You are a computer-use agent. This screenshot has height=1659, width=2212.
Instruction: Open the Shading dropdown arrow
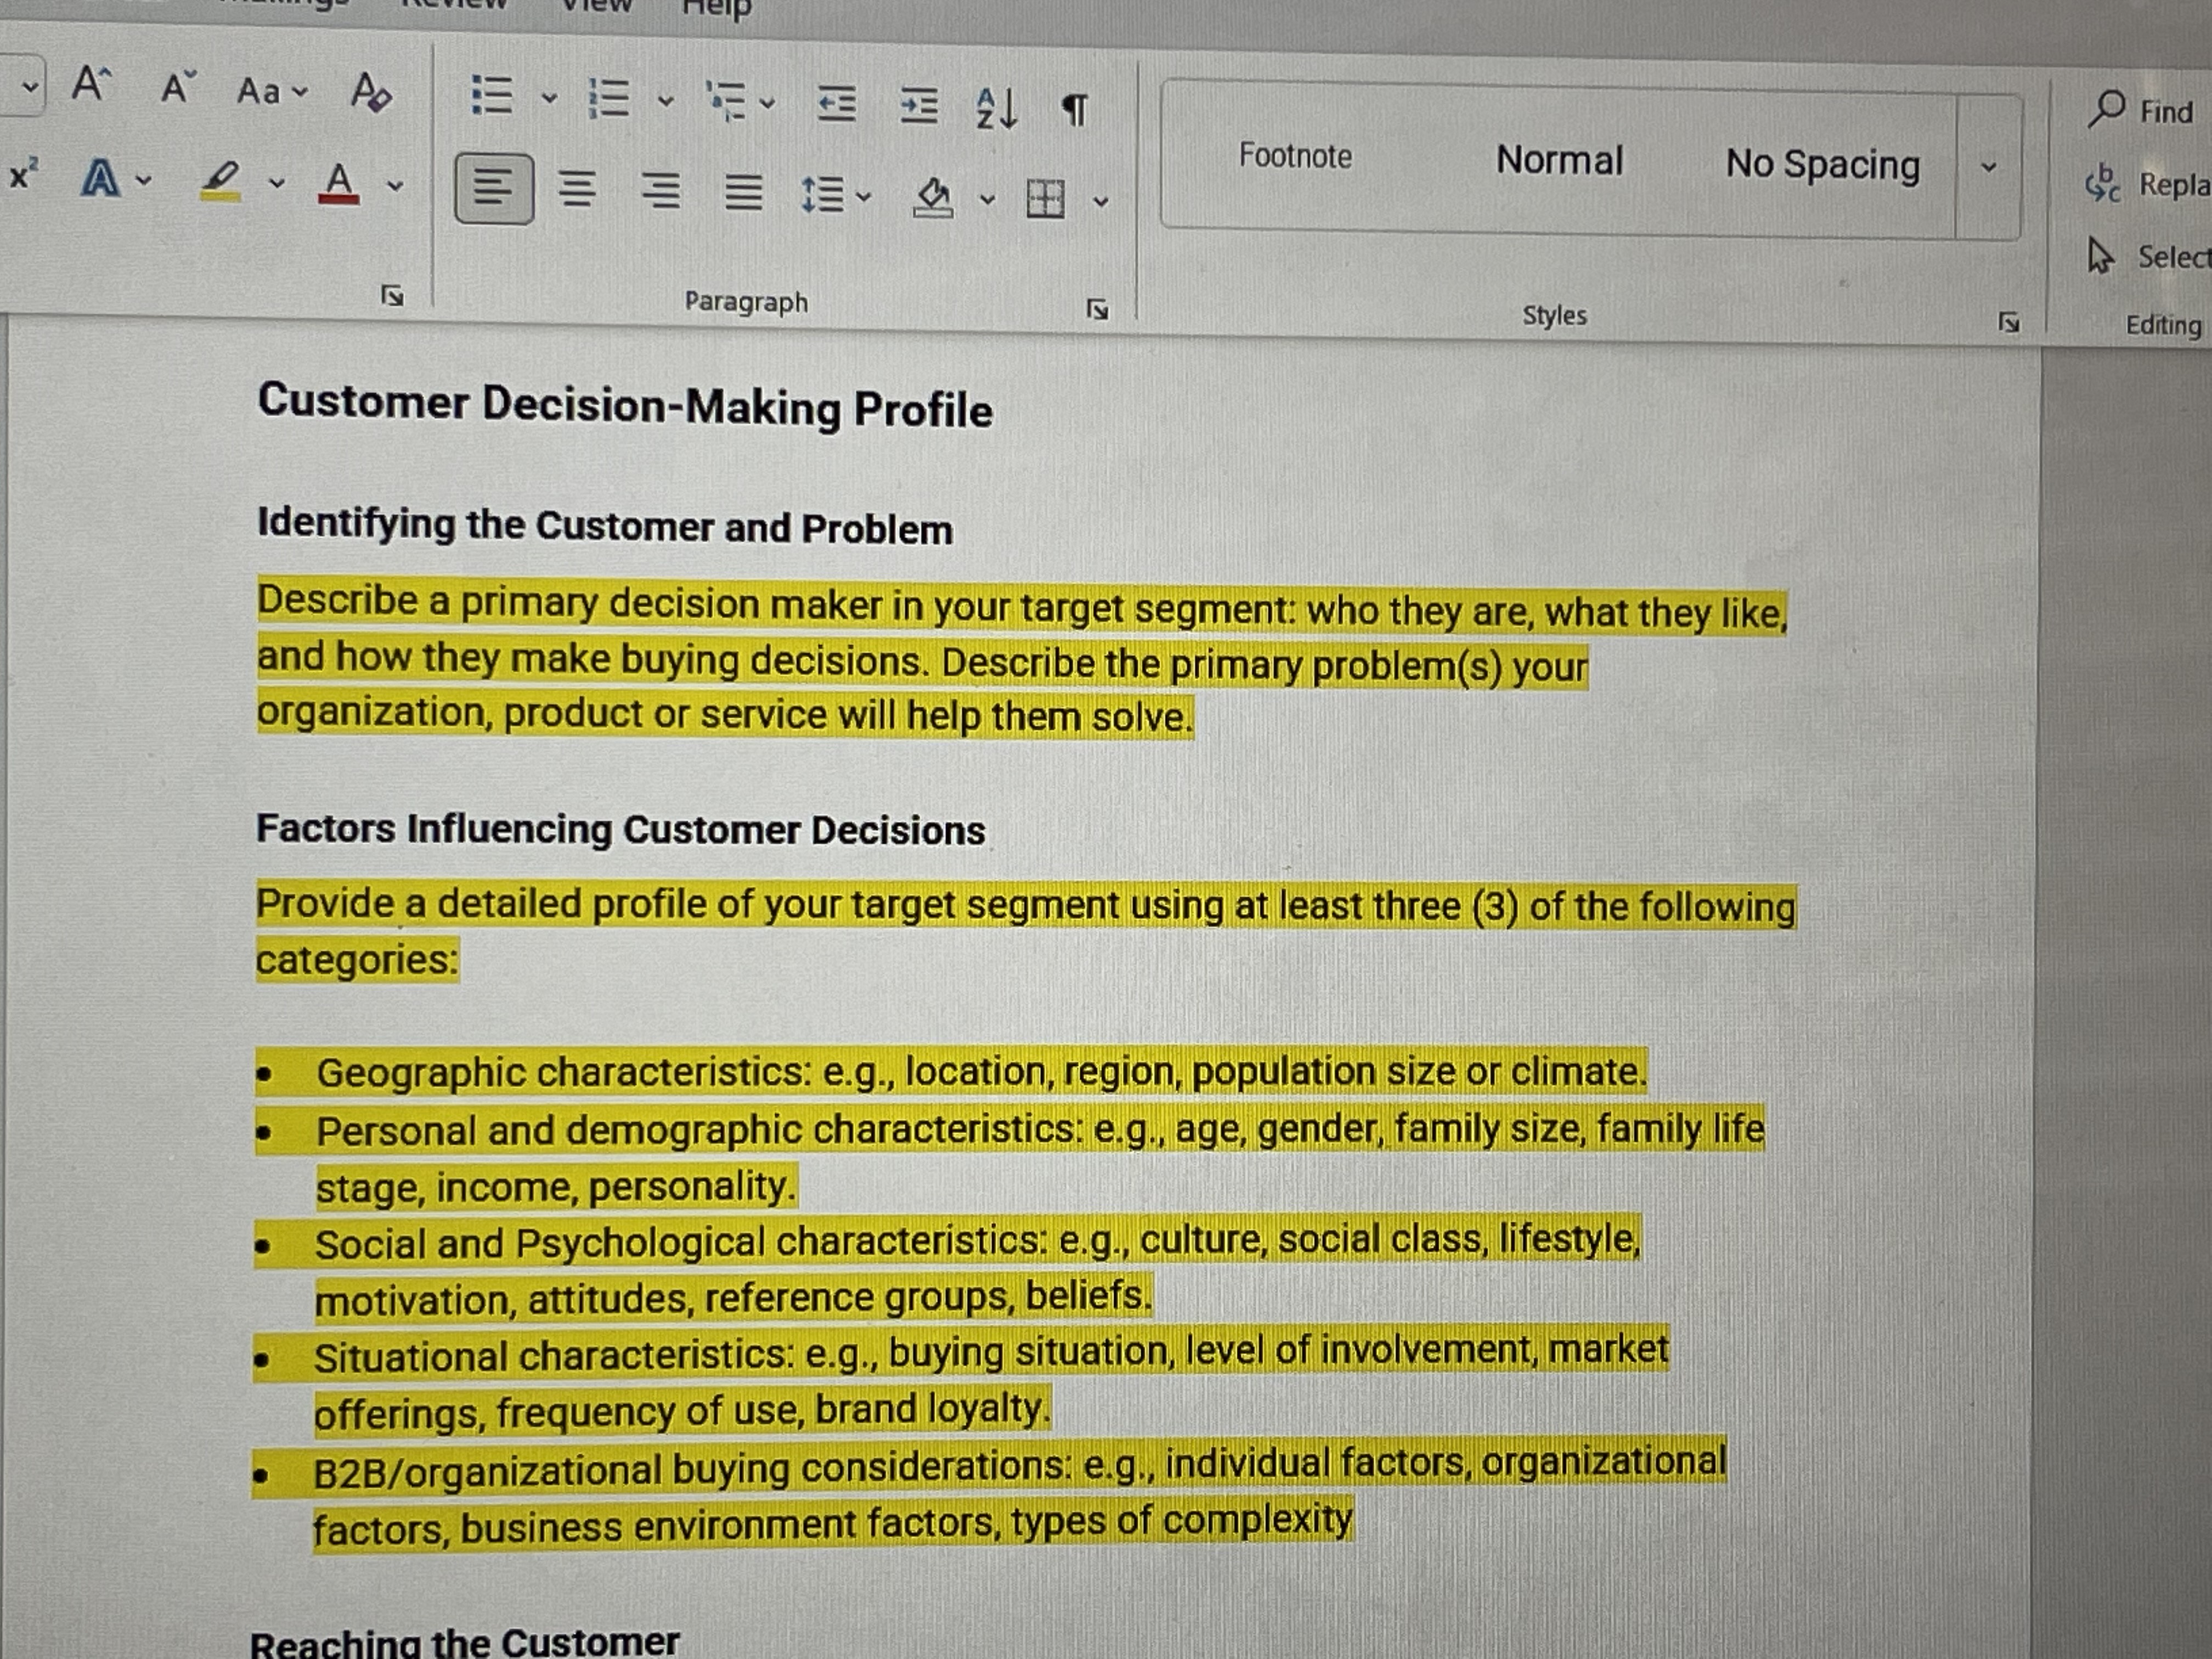[x=988, y=200]
